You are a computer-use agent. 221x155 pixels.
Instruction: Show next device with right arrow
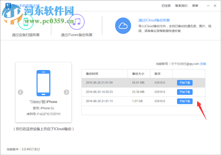click(66, 92)
